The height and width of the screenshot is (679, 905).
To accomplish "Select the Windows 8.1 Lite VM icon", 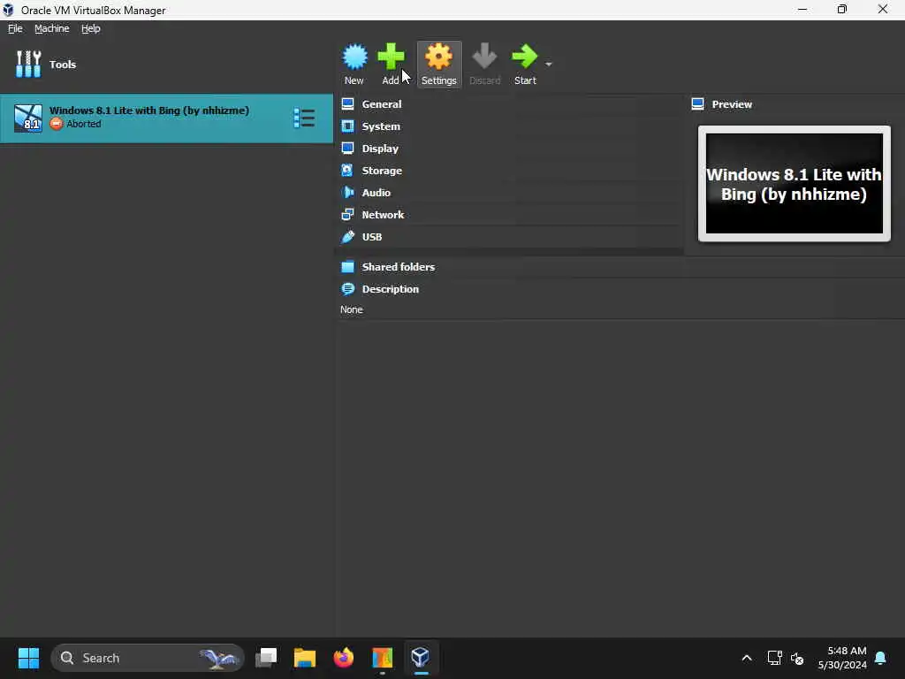I will [x=28, y=118].
